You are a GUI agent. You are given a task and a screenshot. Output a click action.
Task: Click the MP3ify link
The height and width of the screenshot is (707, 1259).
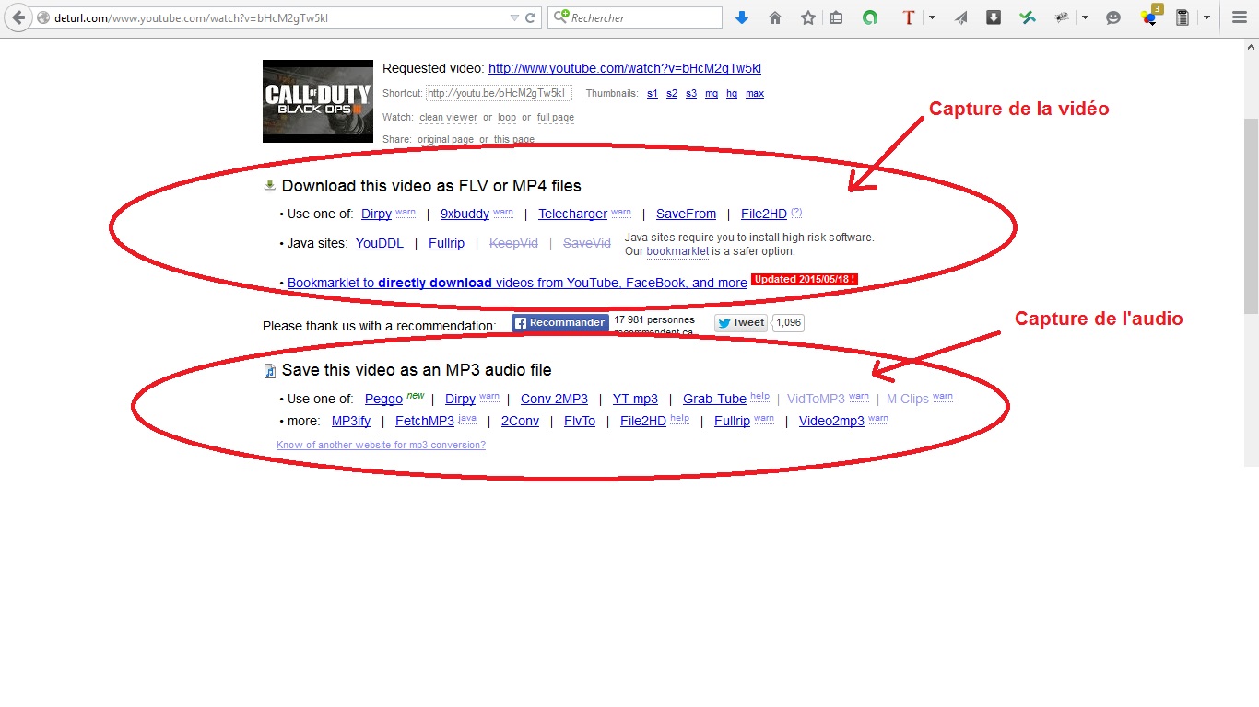(351, 421)
